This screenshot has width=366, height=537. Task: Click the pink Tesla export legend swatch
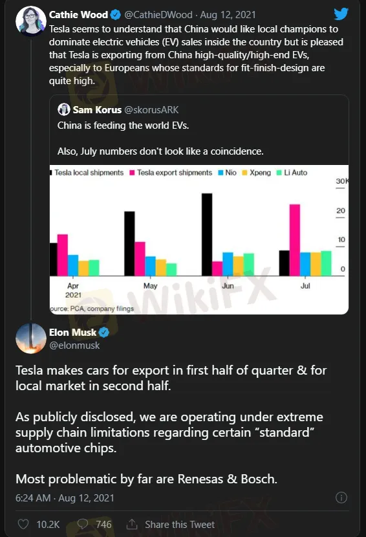[132, 173]
